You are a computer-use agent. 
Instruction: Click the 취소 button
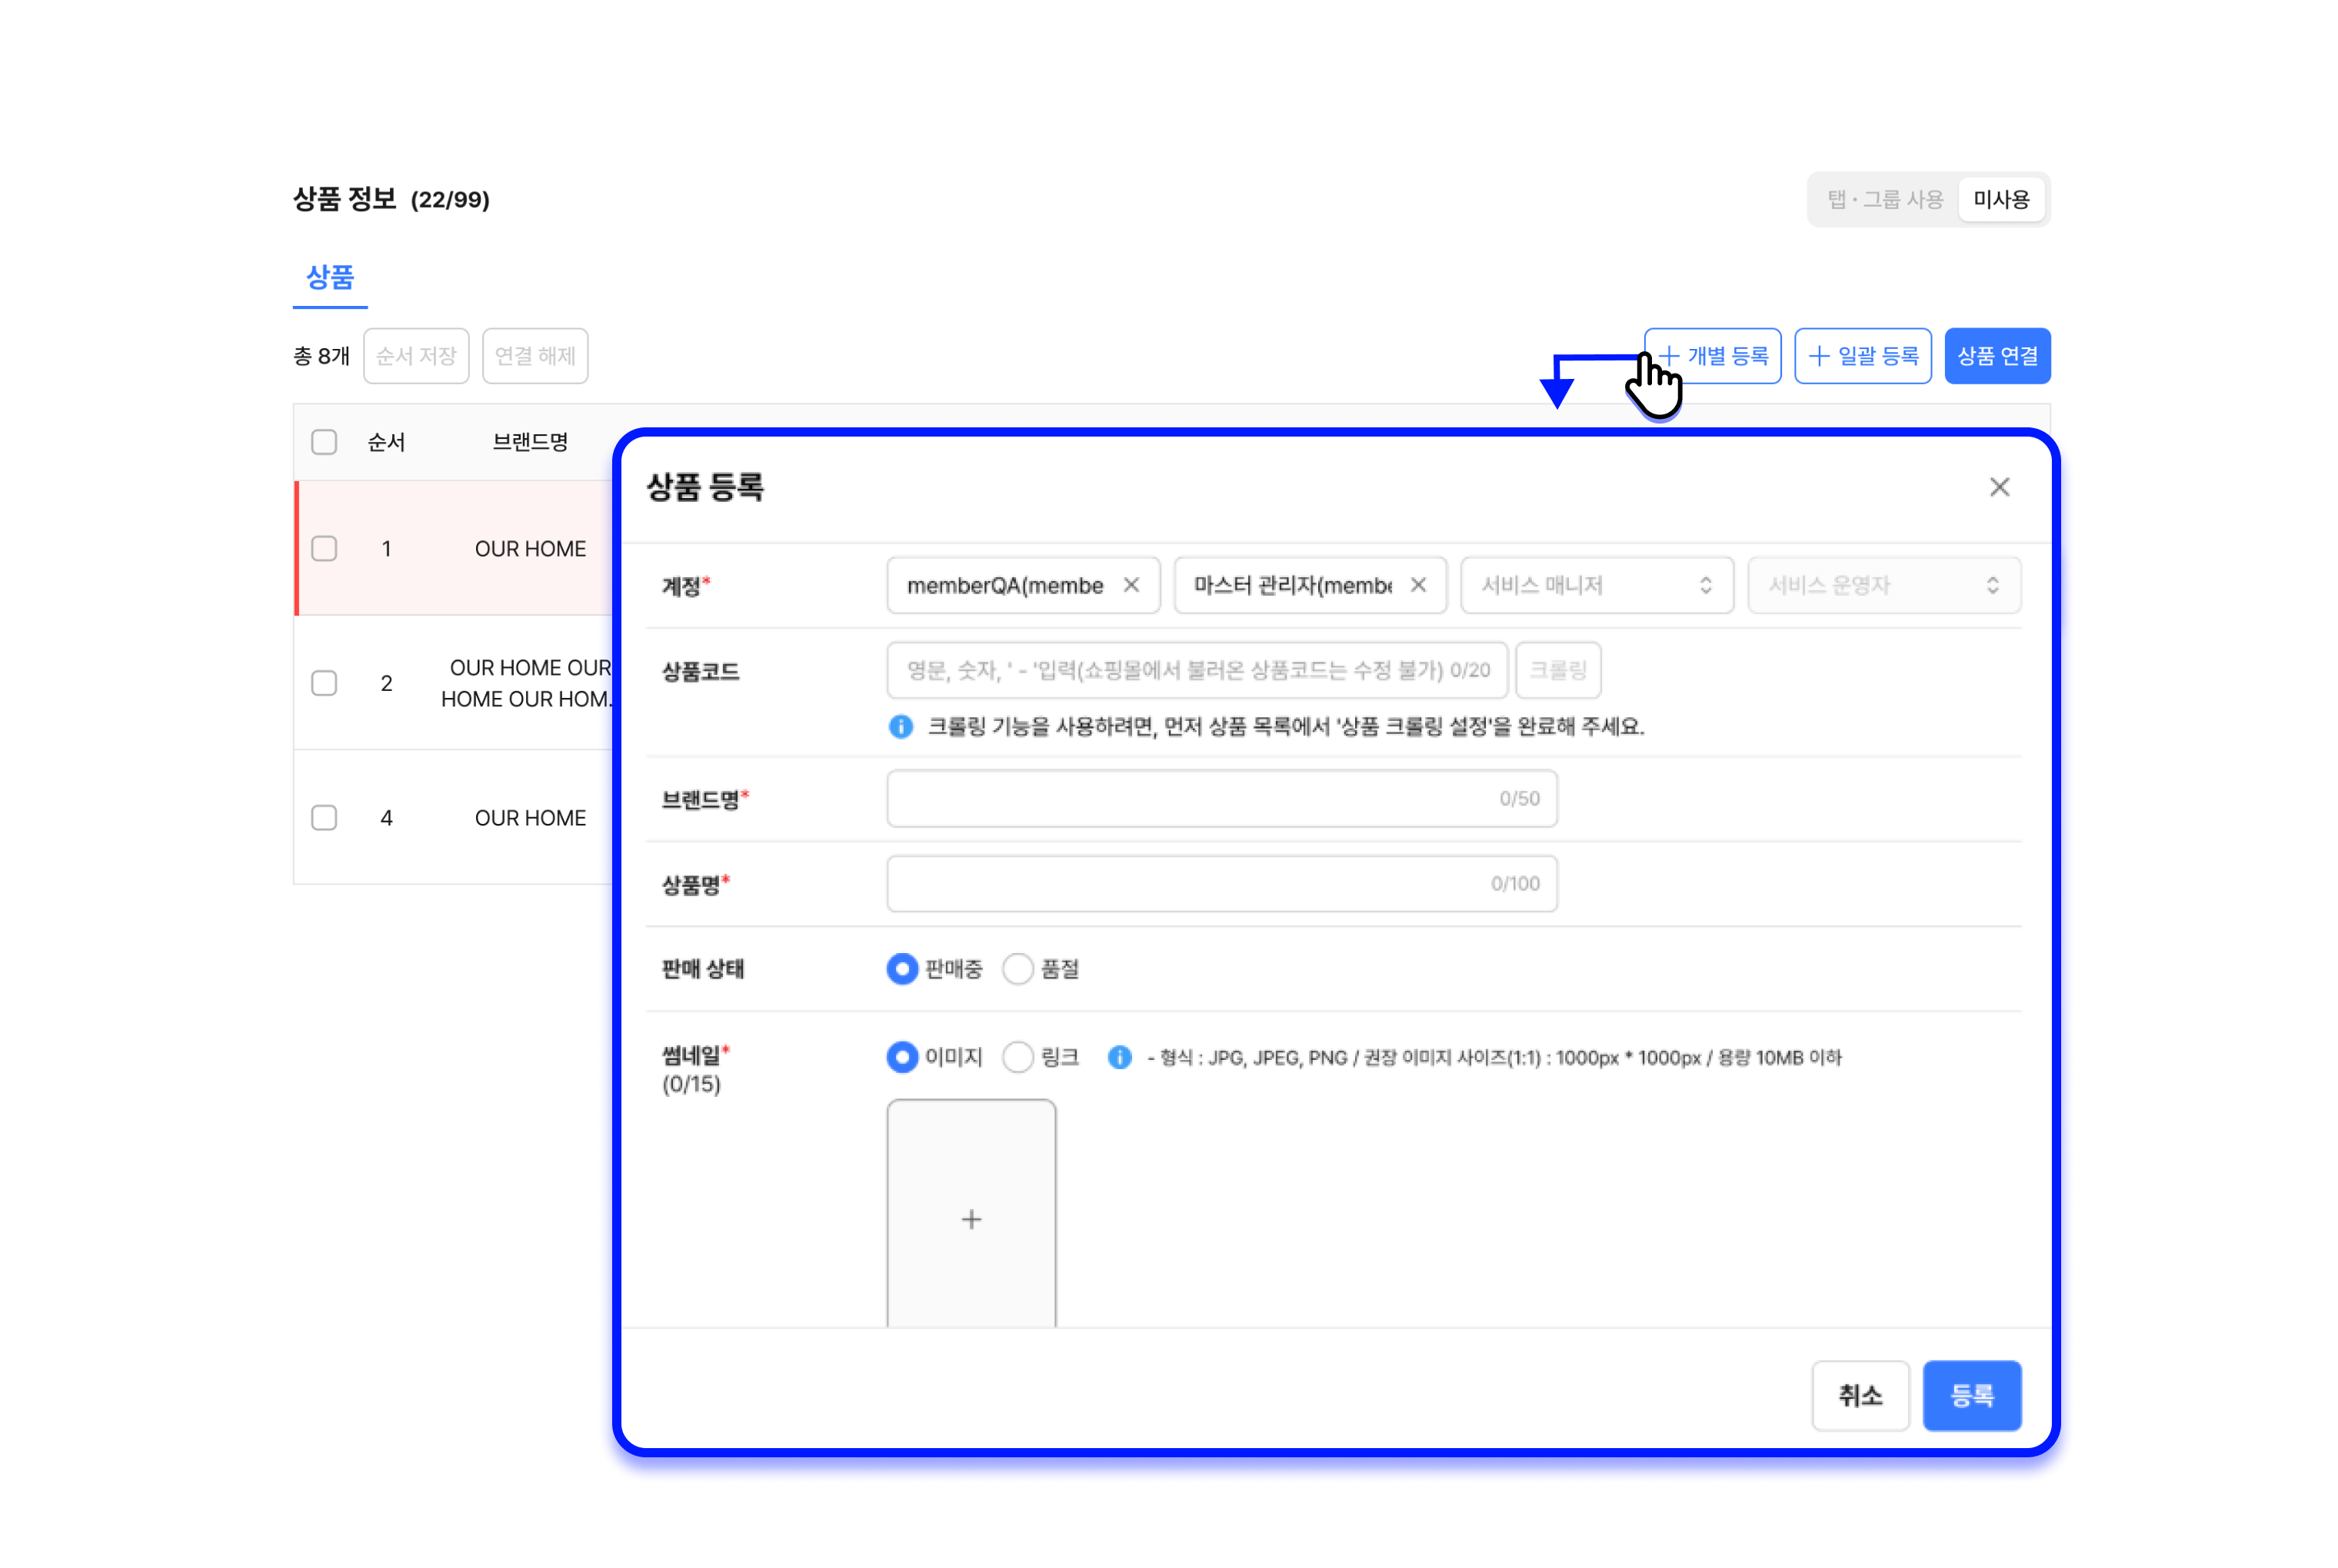(x=1859, y=1395)
